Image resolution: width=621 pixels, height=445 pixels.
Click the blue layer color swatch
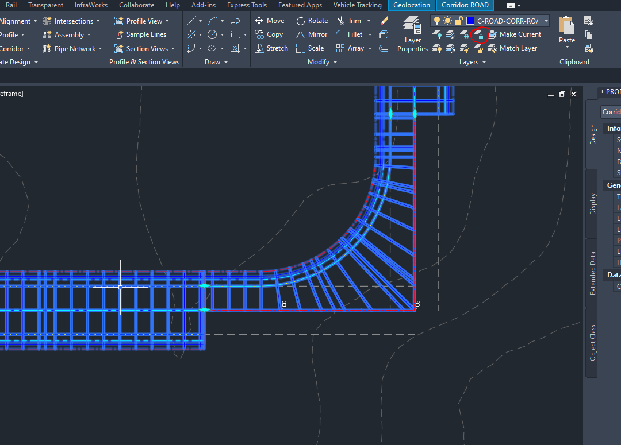(x=470, y=21)
